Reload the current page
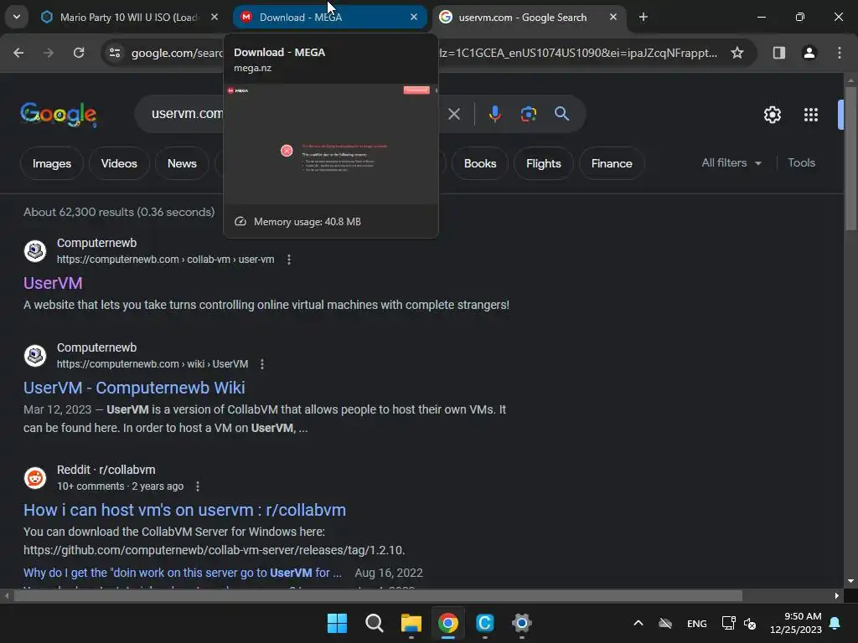 pos(79,53)
